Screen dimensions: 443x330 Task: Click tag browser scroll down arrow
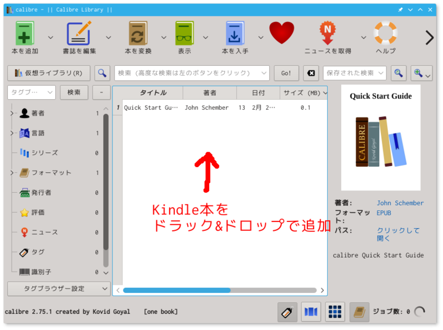pyautogui.click(x=106, y=273)
